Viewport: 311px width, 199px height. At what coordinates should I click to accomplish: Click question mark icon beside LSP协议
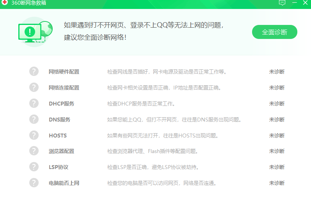34,167
